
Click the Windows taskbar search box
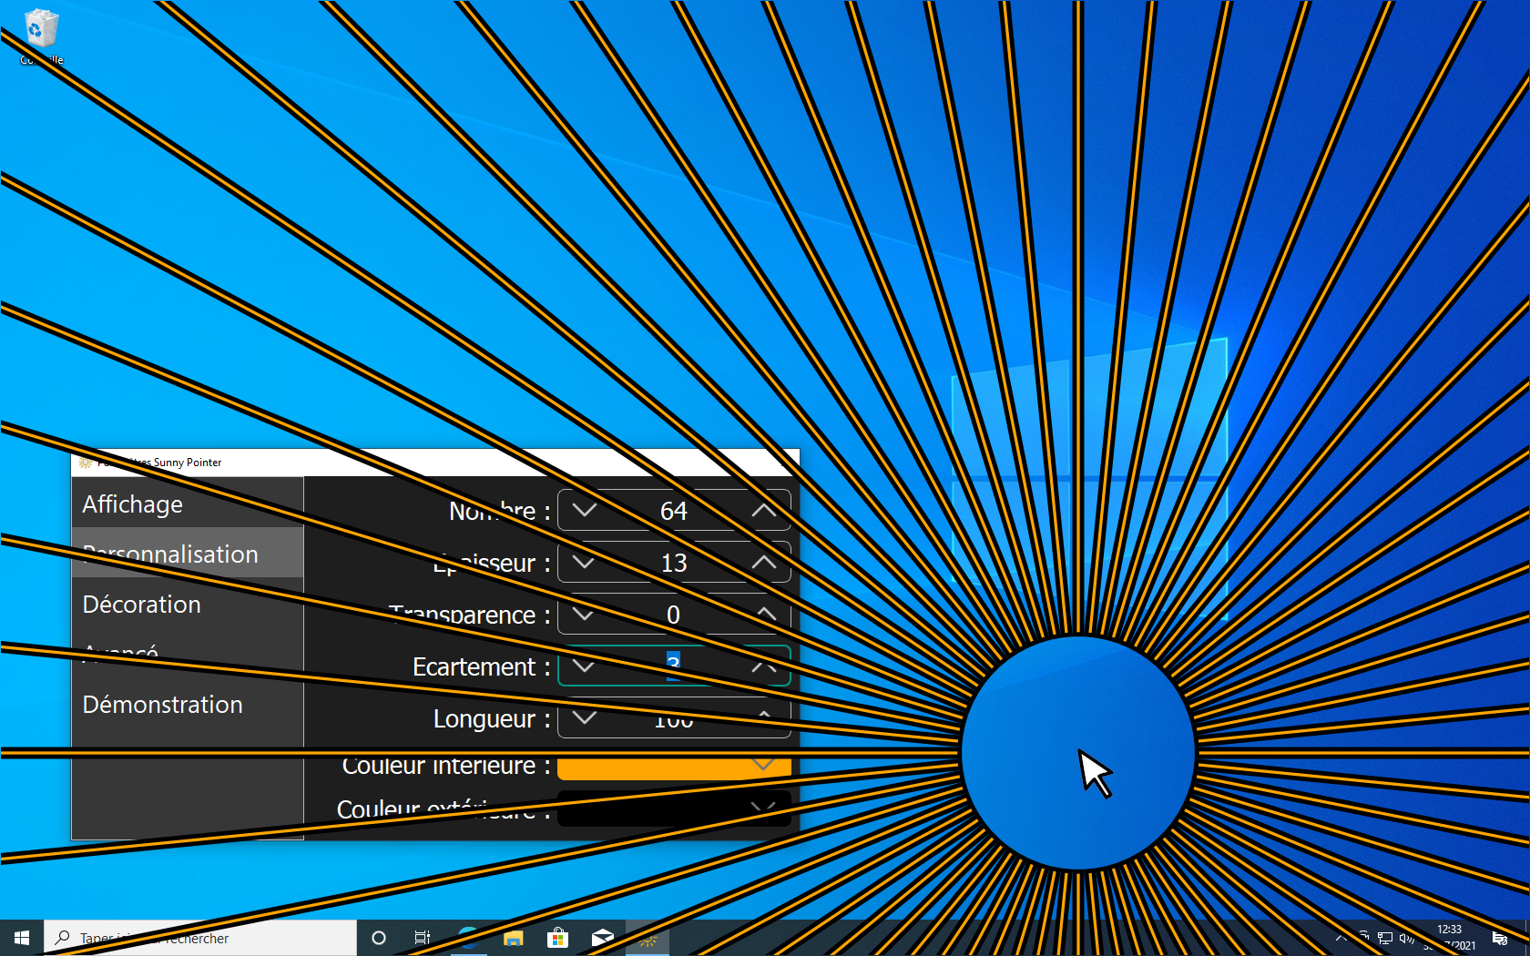[200, 938]
